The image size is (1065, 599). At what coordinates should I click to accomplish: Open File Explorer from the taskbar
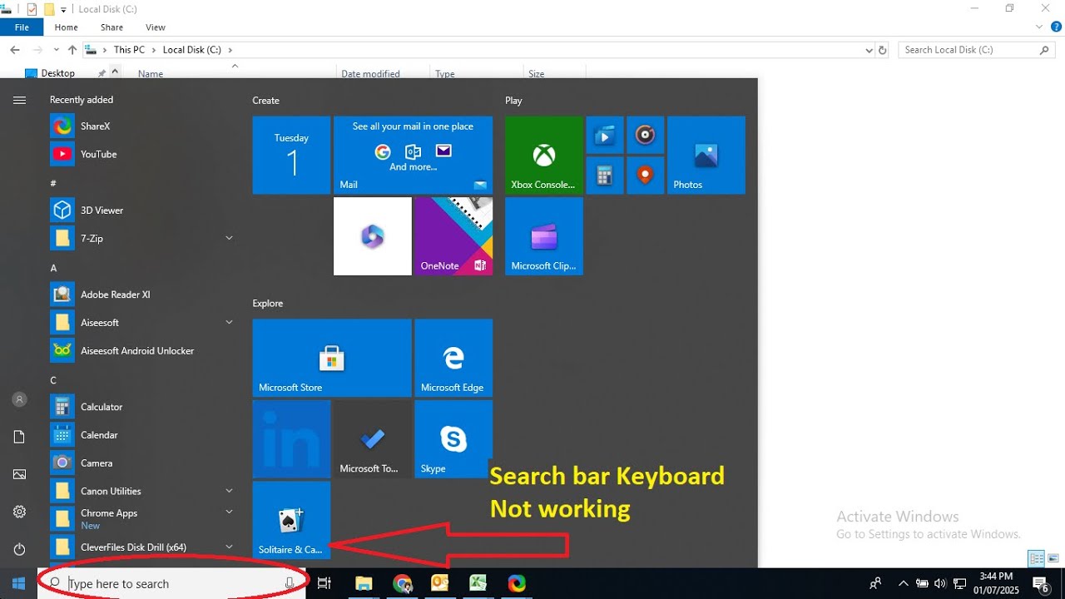pos(364,583)
